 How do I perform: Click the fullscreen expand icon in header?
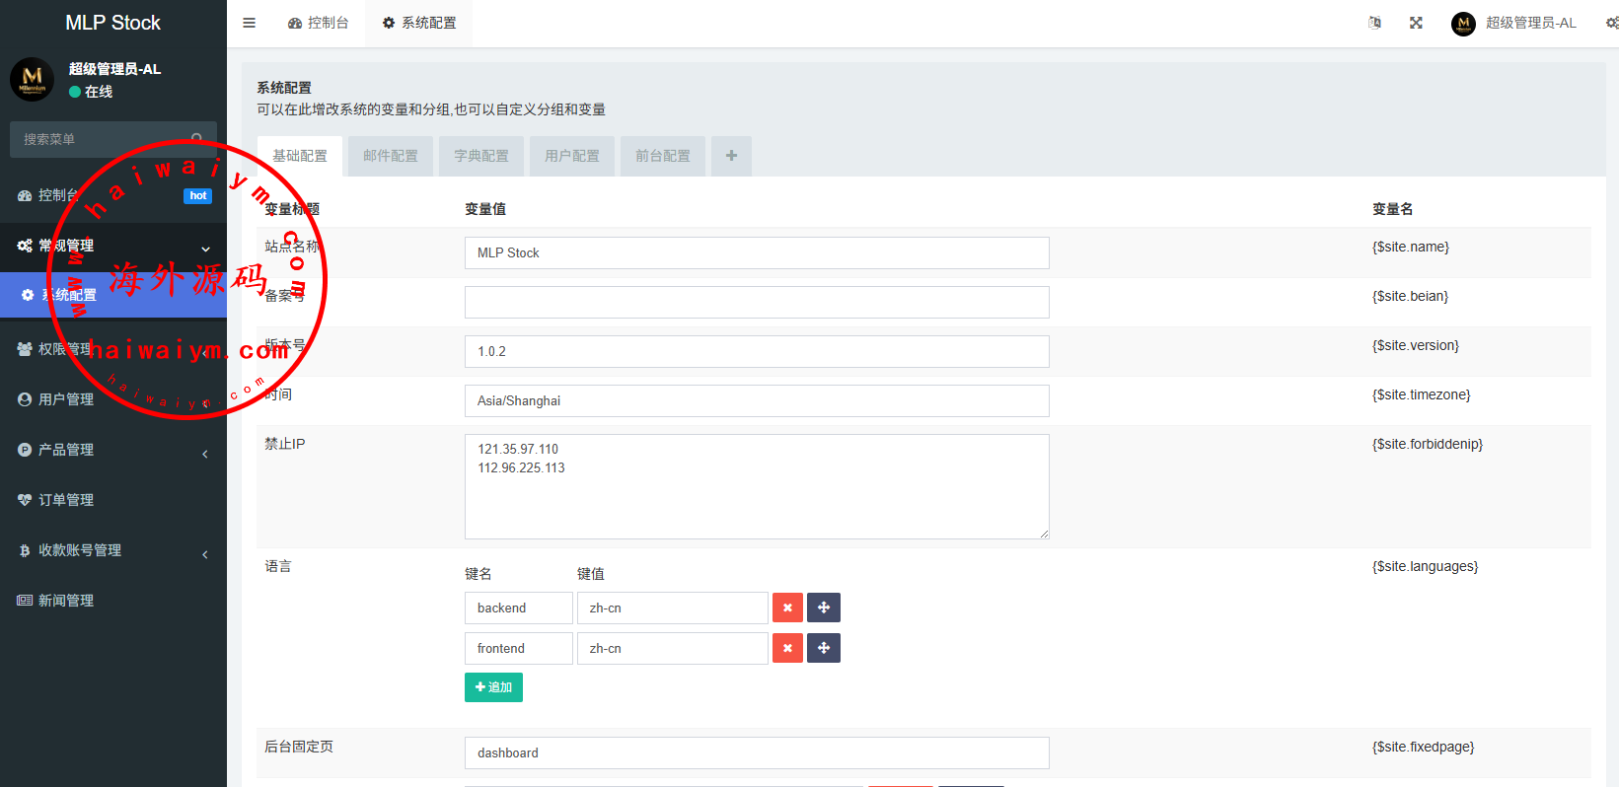[x=1416, y=23]
